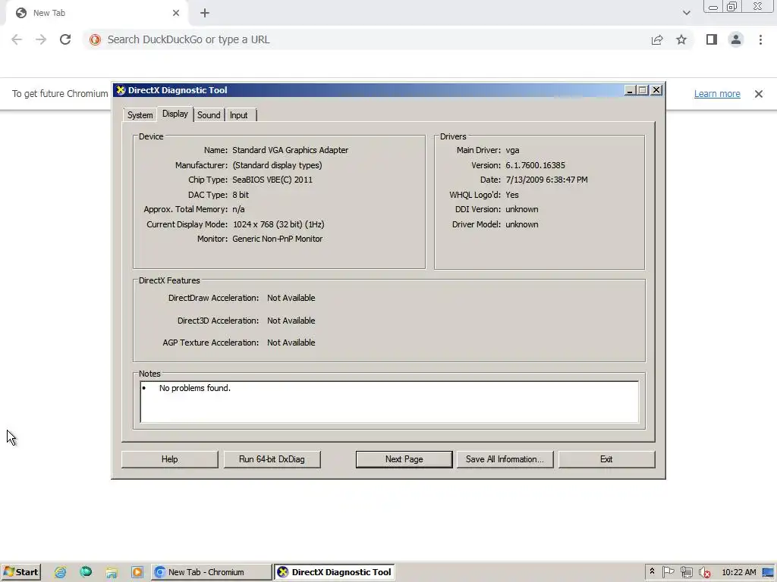Share this page icon in Chromium
The width and height of the screenshot is (777, 582).
point(657,39)
